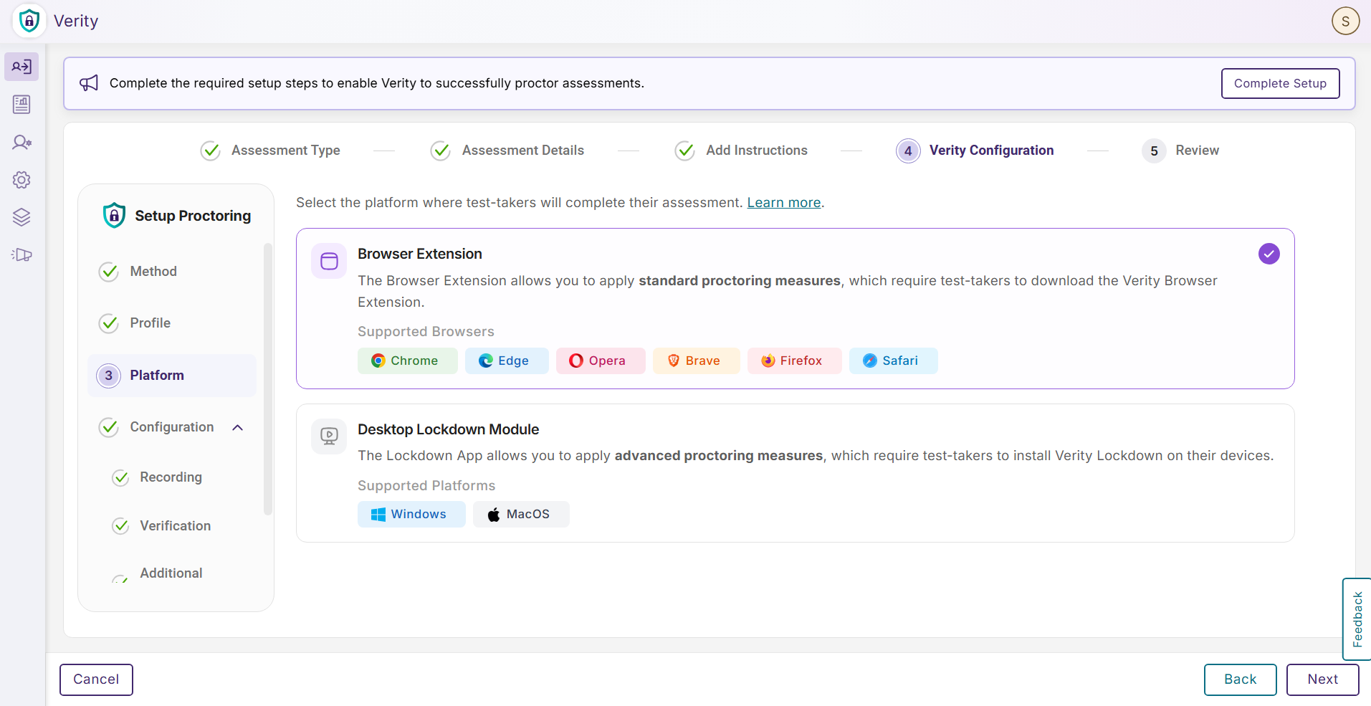The width and height of the screenshot is (1371, 706).
Task: Click the Complete Setup button
Action: coord(1280,83)
